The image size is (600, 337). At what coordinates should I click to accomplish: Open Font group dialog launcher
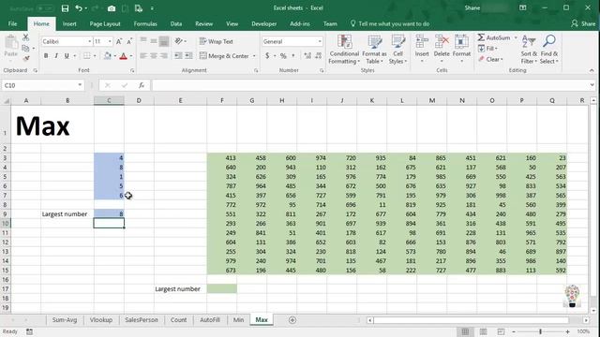pyautogui.click(x=132, y=71)
